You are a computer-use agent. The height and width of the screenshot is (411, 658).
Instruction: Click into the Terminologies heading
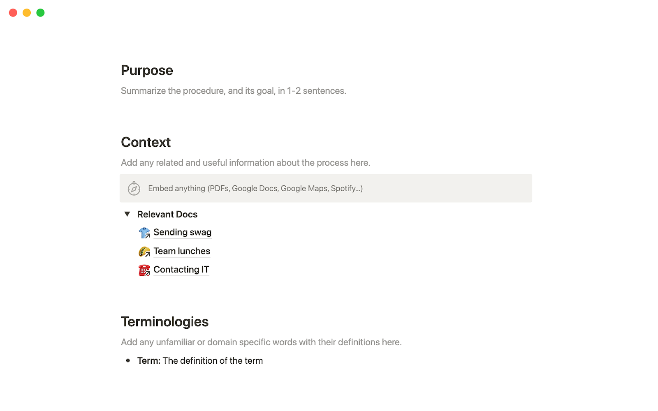165,322
